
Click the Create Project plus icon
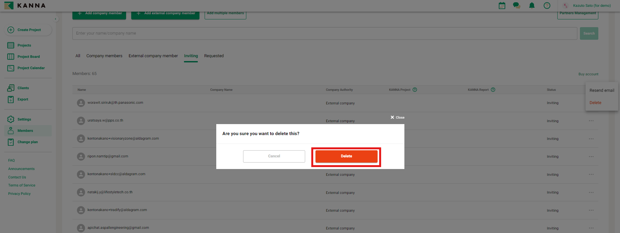pyautogui.click(x=11, y=30)
